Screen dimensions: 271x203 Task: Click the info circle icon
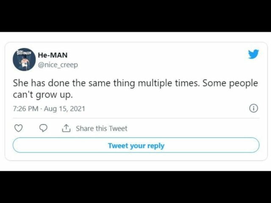254,108
